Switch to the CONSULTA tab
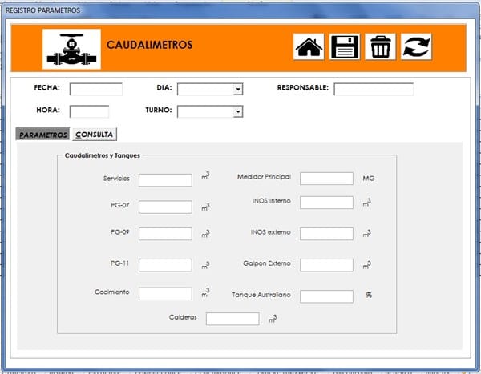Viewport: 481px width, 374px height. tap(95, 135)
